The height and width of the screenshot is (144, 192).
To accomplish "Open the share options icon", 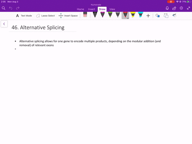I will coord(174,8).
